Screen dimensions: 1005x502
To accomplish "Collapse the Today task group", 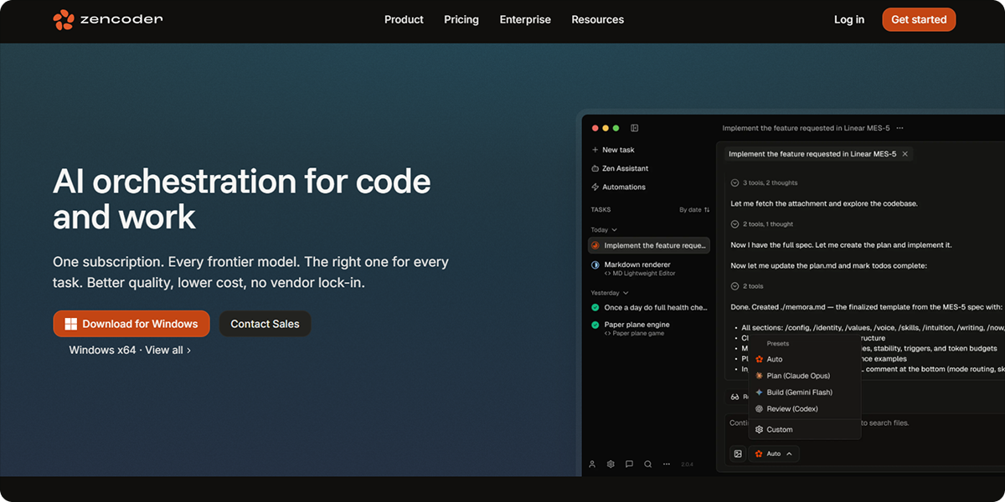I will coord(604,229).
